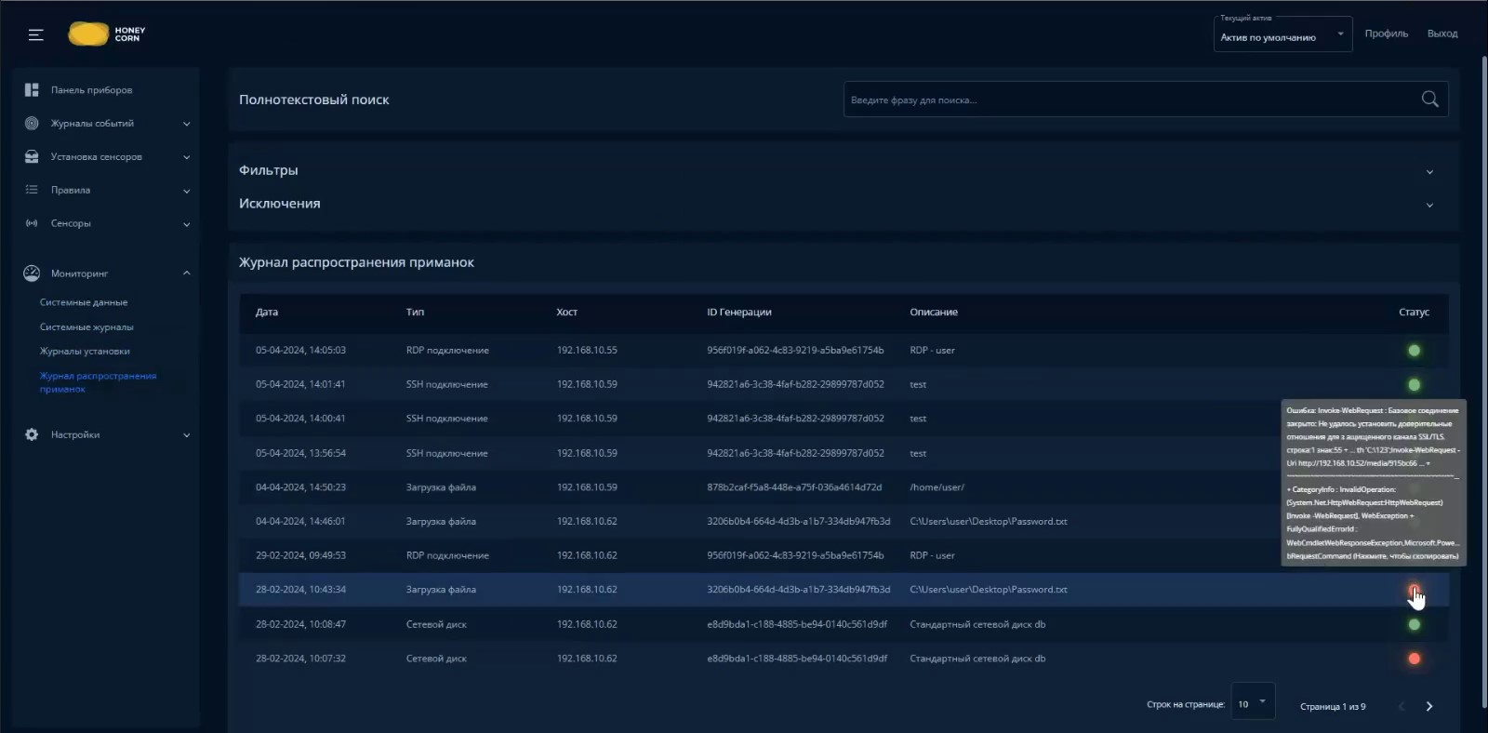Open the Актив по умолчанию asset dropdown

coord(1282,34)
